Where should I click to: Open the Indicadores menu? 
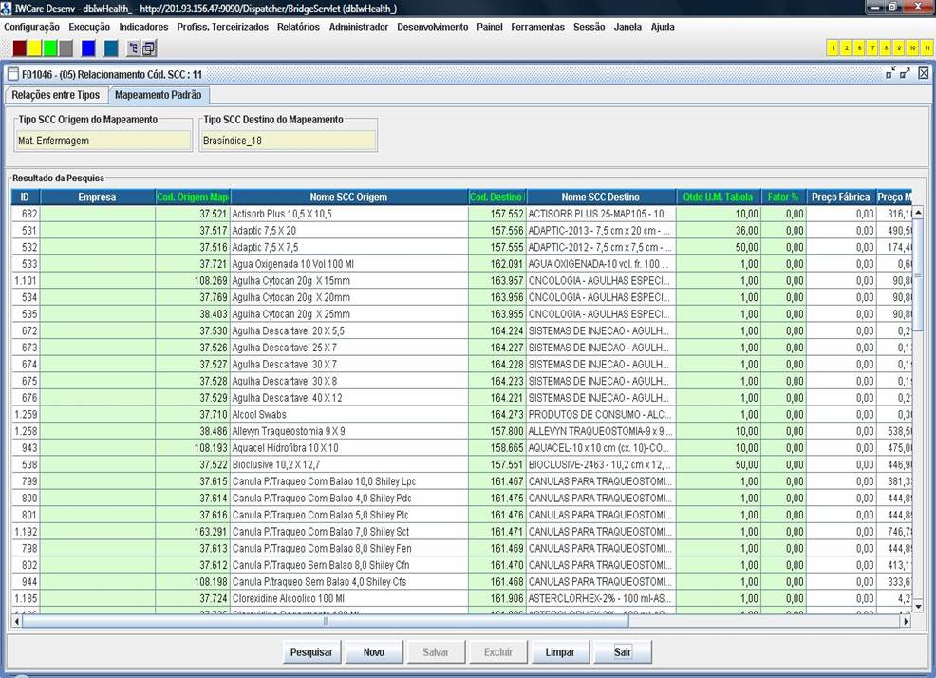pyautogui.click(x=143, y=27)
